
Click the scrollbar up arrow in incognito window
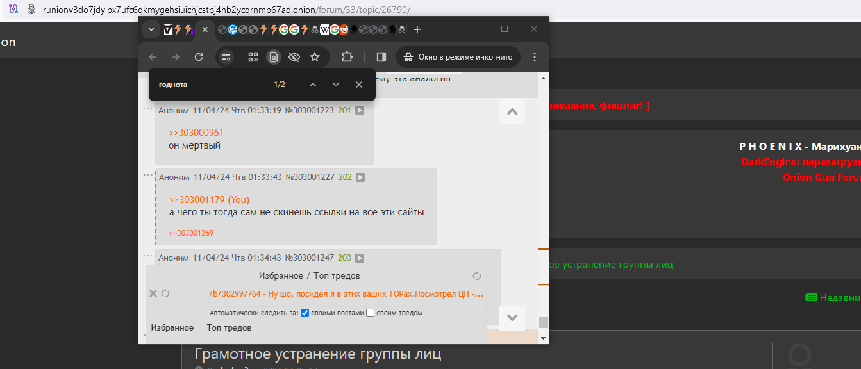click(x=543, y=78)
